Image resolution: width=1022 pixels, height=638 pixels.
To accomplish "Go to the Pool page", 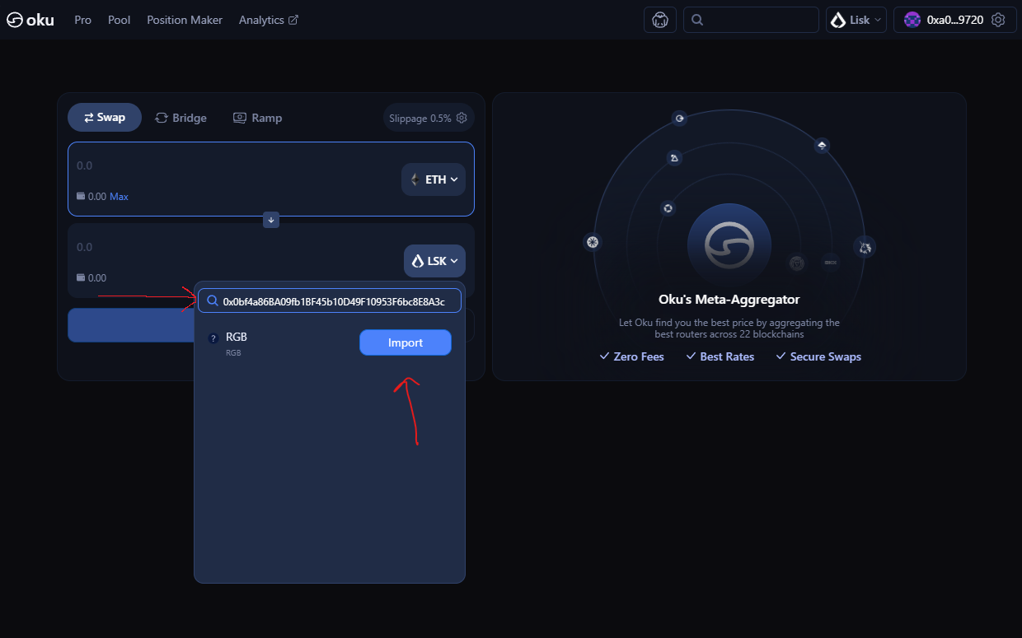I will [x=120, y=20].
